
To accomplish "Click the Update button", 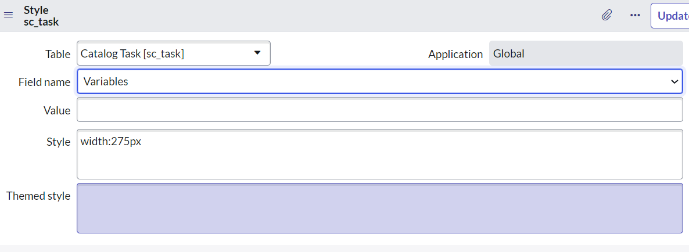I will [670, 16].
